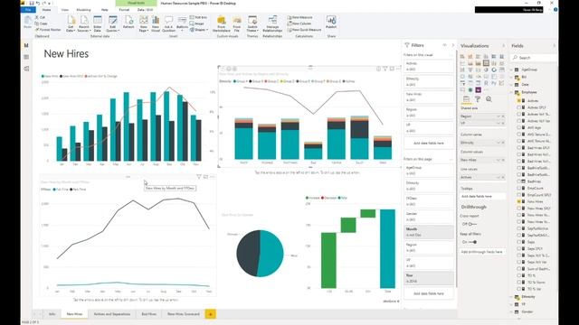This screenshot has height=325, width=579.
Task: Switch to the Modeling ribbon tab
Action: [x=83, y=10]
